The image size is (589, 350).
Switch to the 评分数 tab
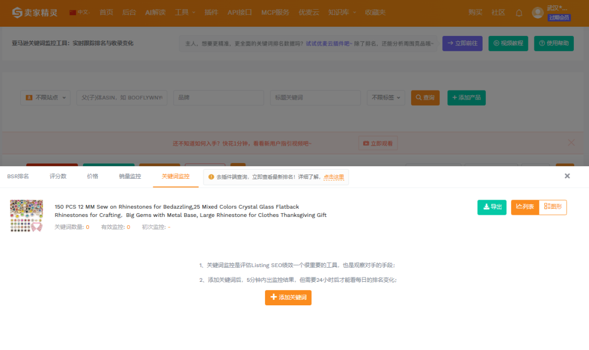click(58, 176)
